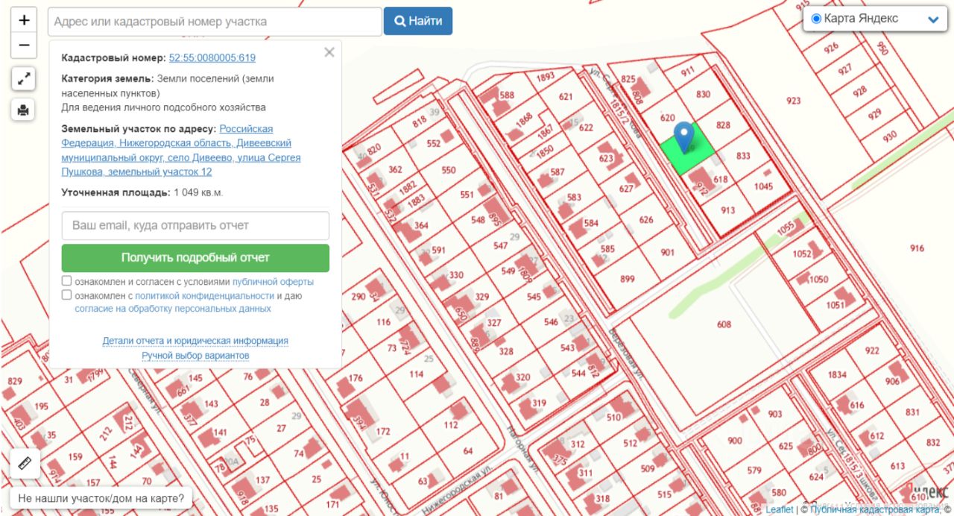Click the magnifier Найти search button
The width and height of the screenshot is (954, 516).
tap(418, 21)
